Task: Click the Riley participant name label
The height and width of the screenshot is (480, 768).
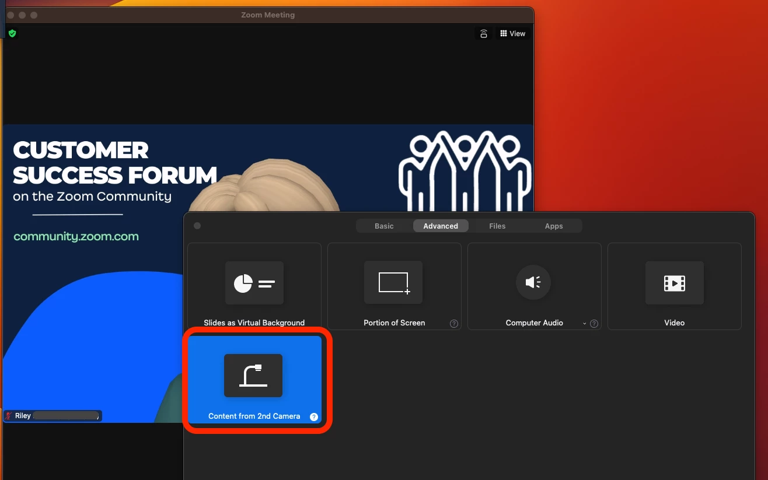Action: coord(23,416)
